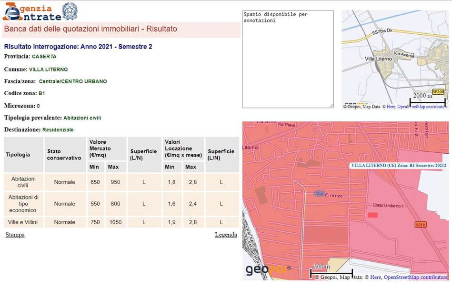
Task: Grab the annotation box resize handle
Action: (331, 105)
